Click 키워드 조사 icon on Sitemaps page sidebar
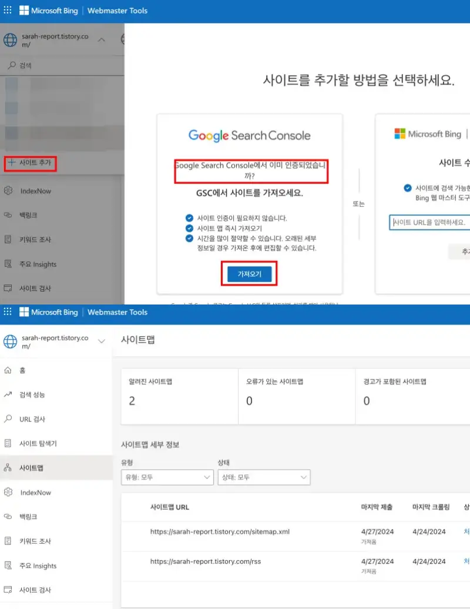 tap(8, 541)
